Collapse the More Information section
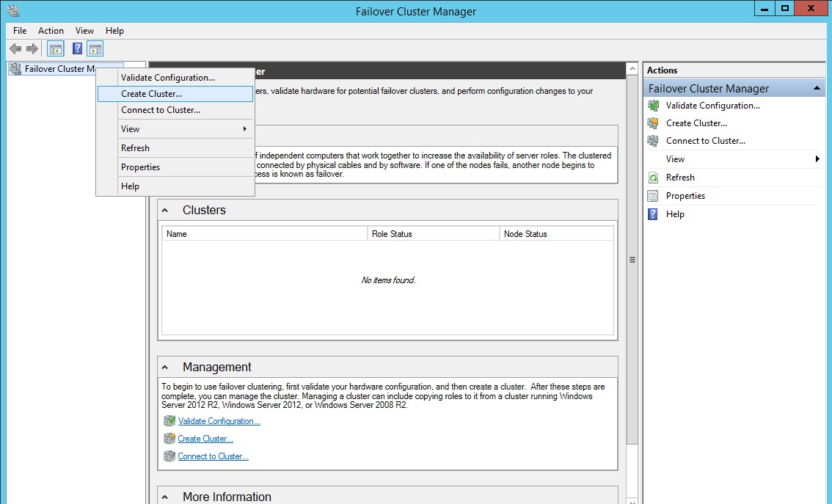This screenshot has height=504, width=832. pos(165,497)
